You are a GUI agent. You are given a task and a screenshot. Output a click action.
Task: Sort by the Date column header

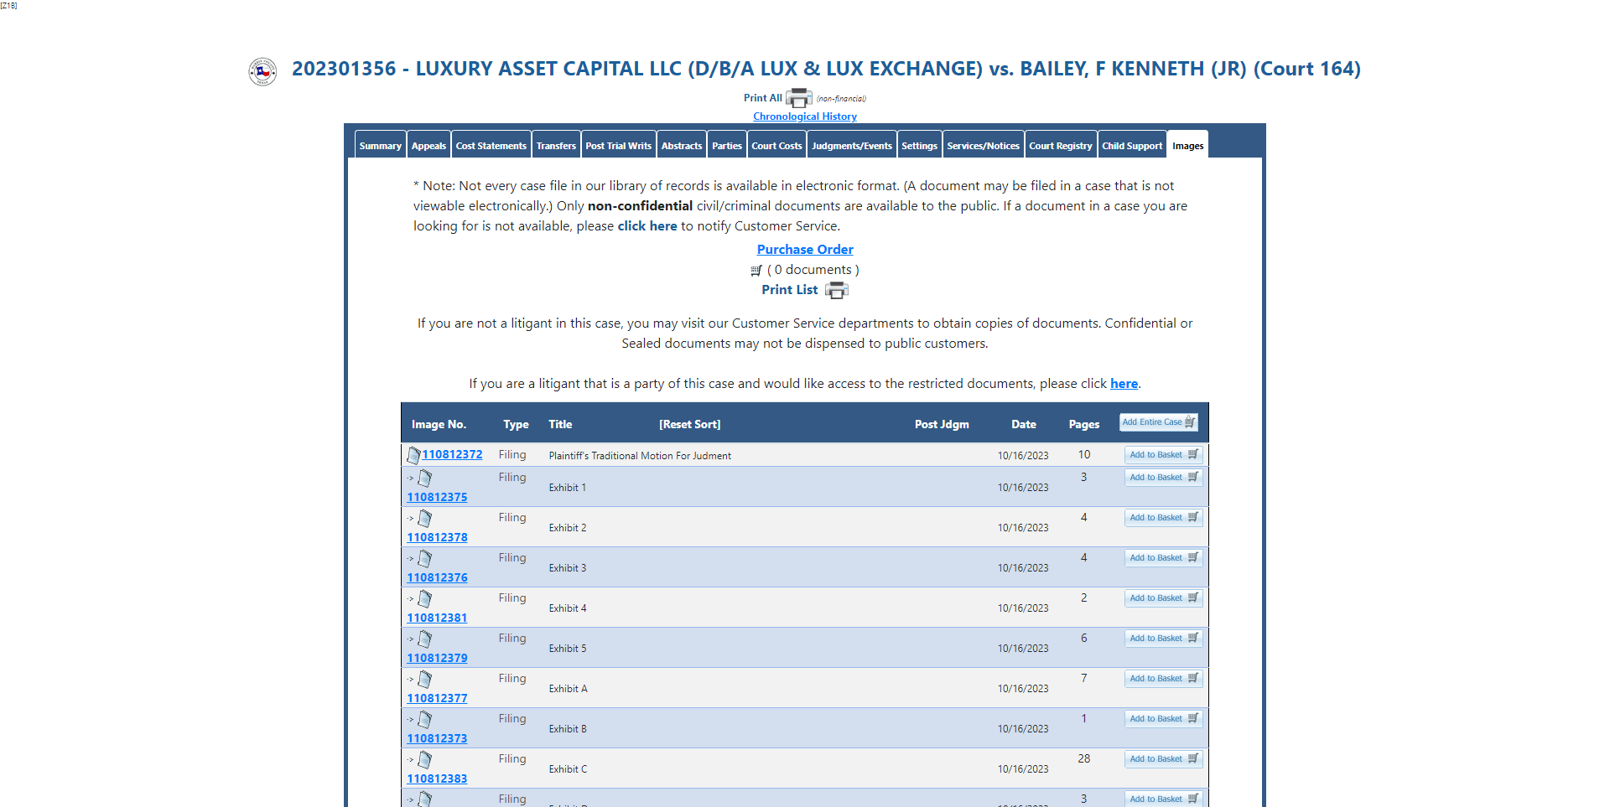pyautogui.click(x=1023, y=425)
